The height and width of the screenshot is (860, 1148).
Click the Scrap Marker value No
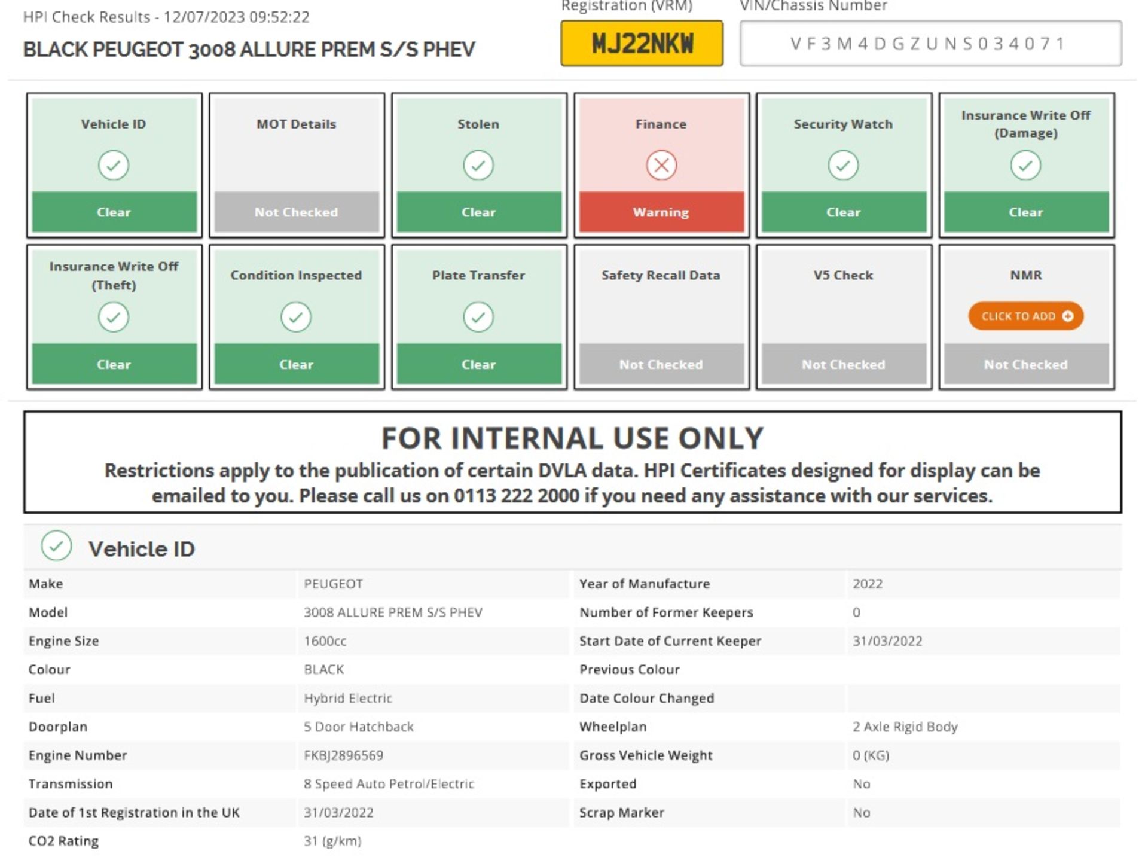coord(861,813)
